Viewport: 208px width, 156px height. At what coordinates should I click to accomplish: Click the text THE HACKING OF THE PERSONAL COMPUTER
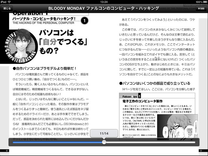pos(43,23)
